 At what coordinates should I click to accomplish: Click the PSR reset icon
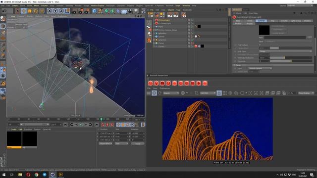click(x=151, y=14)
